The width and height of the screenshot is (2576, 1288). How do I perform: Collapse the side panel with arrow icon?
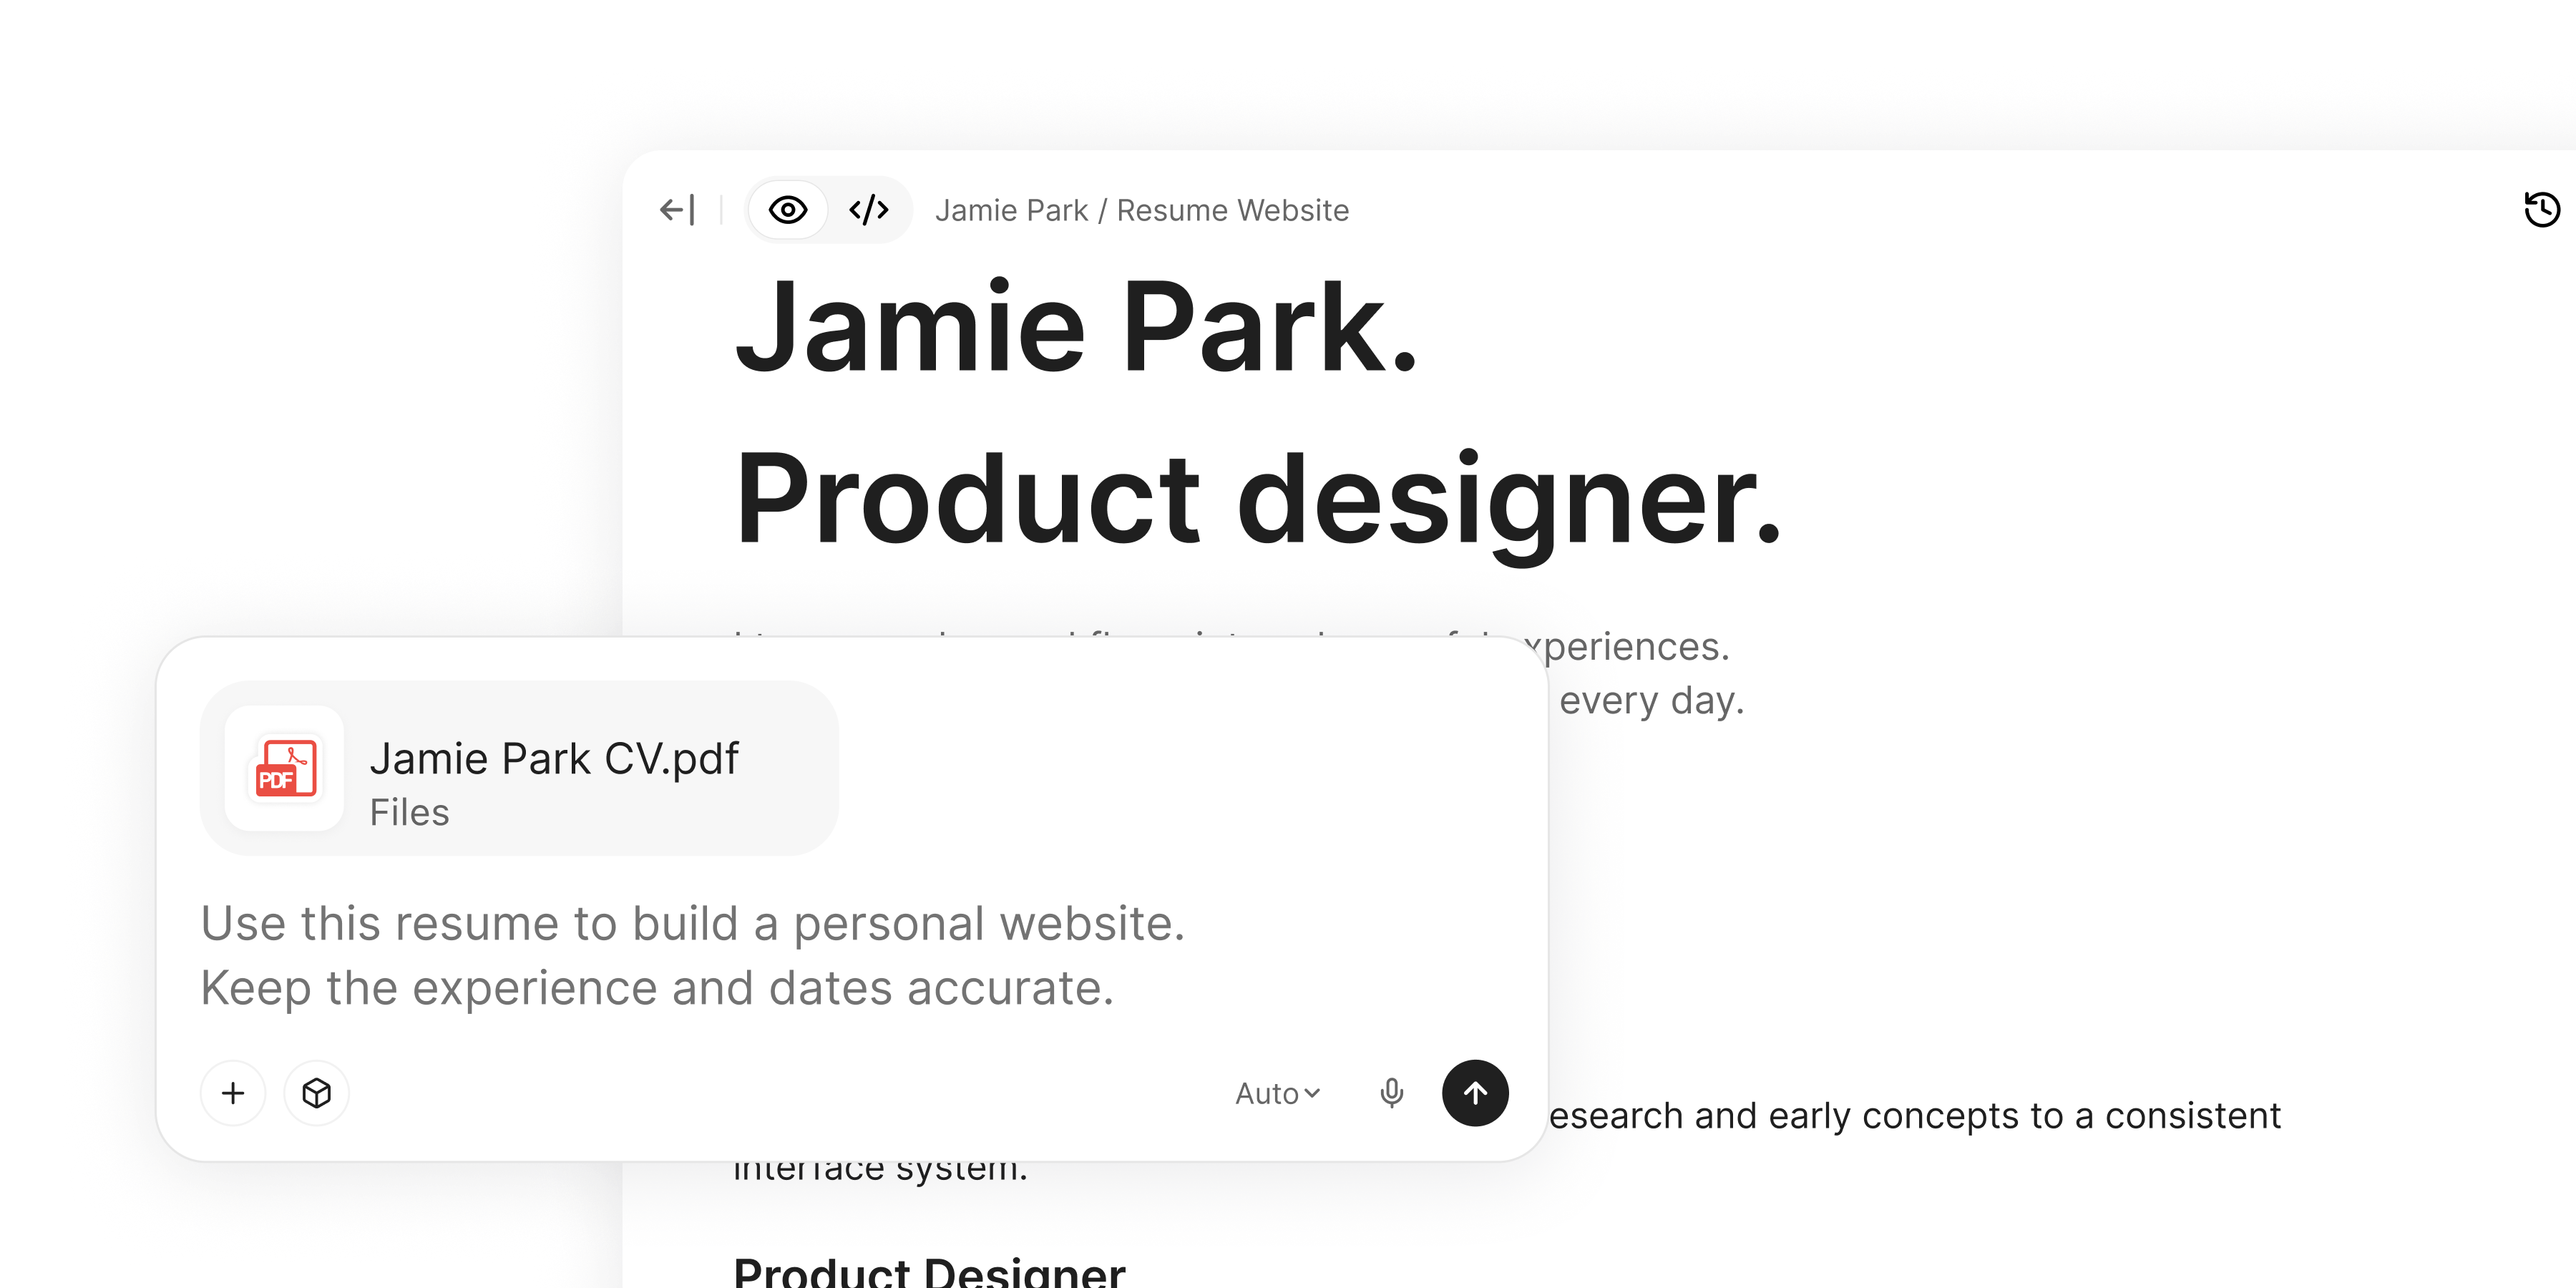pyautogui.click(x=677, y=210)
